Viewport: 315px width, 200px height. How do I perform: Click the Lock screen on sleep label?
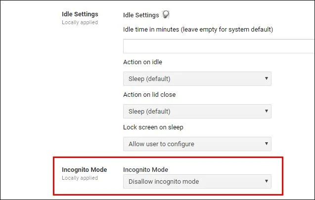[x=153, y=127]
